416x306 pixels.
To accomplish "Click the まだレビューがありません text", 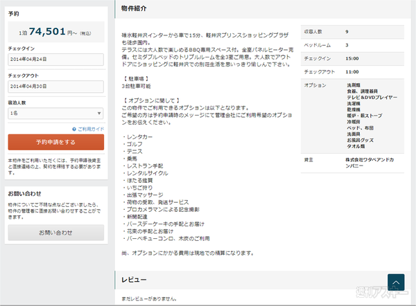I will click(x=149, y=299).
